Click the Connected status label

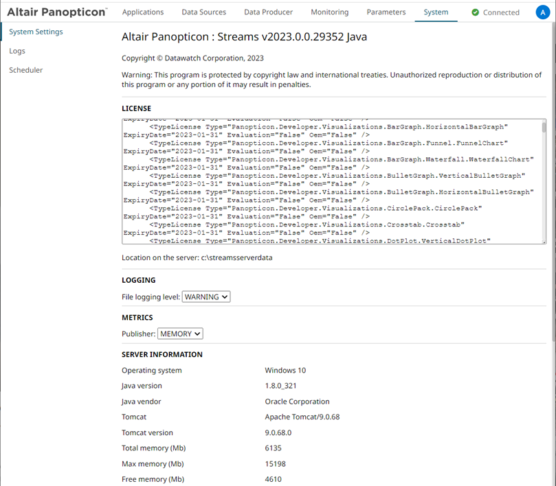[x=501, y=12]
